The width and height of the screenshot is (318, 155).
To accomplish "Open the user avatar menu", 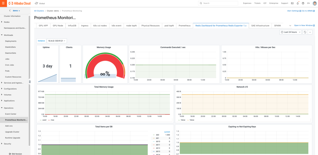I will pos(315,3).
